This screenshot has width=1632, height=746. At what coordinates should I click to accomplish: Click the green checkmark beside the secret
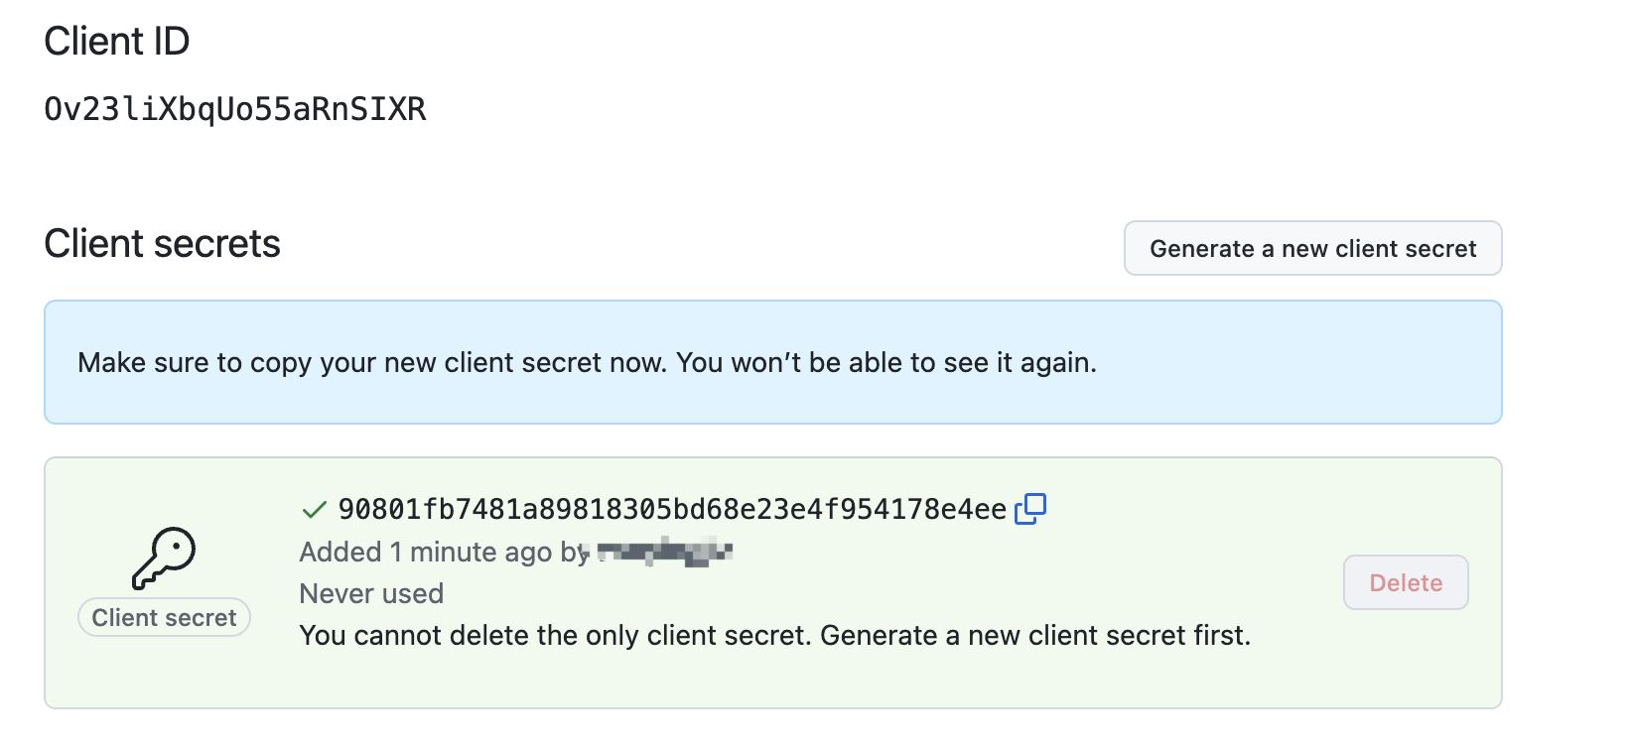point(314,510)
